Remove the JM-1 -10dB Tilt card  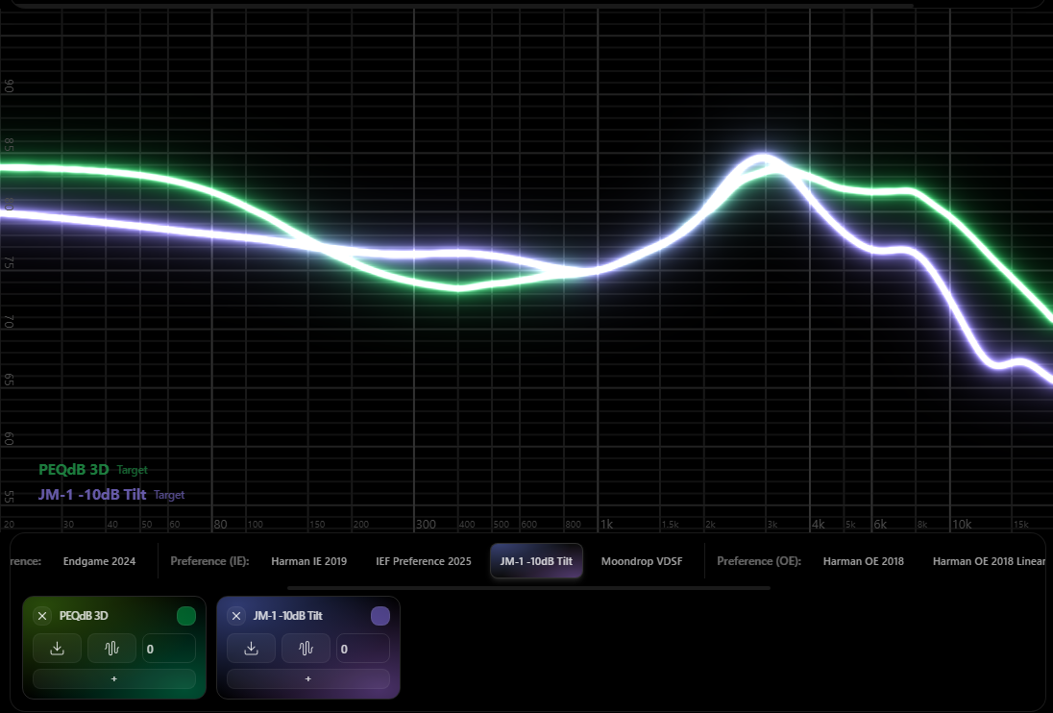click(236, 616)
